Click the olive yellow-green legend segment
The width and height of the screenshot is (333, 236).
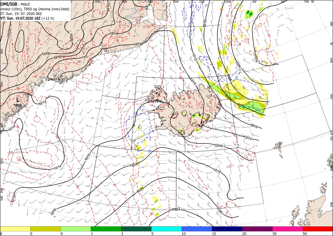[x=45, y=229]
